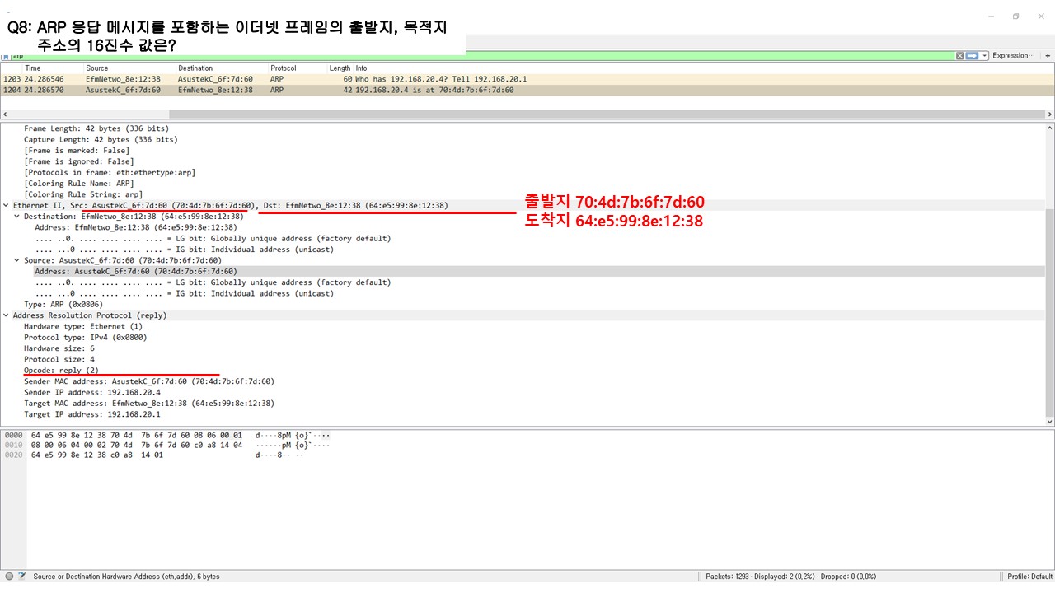
Task: Click hex dump row 0000
Action: (x=167, y=434)
